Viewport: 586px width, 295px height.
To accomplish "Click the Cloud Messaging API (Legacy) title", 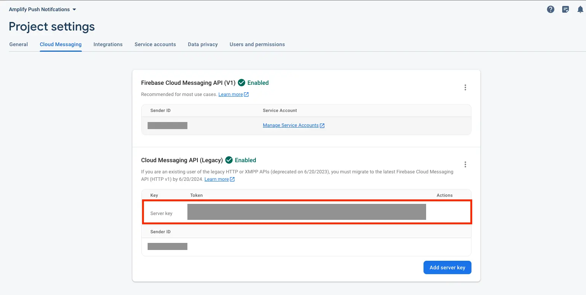I will click(182, 160).
